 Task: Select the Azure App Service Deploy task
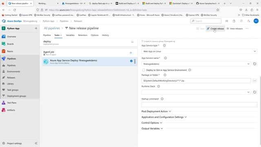(90, 62)
